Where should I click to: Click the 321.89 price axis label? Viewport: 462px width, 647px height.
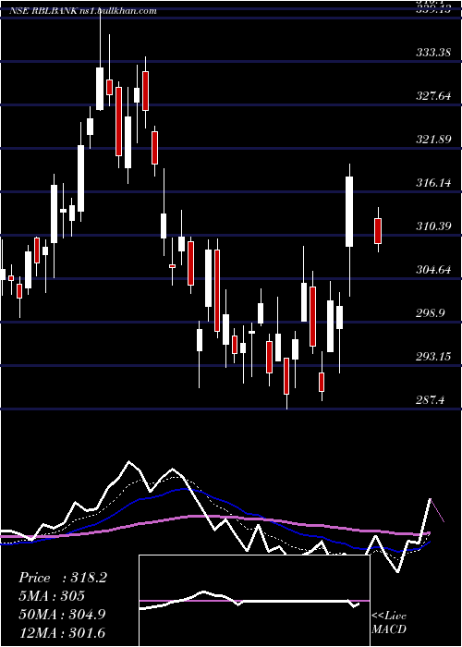click(x=433, y=140)
